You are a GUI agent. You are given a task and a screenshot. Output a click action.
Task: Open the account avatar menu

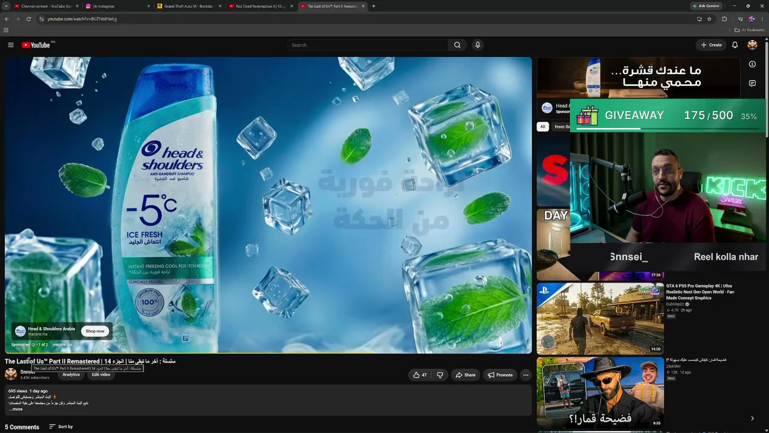pos(752,45)
